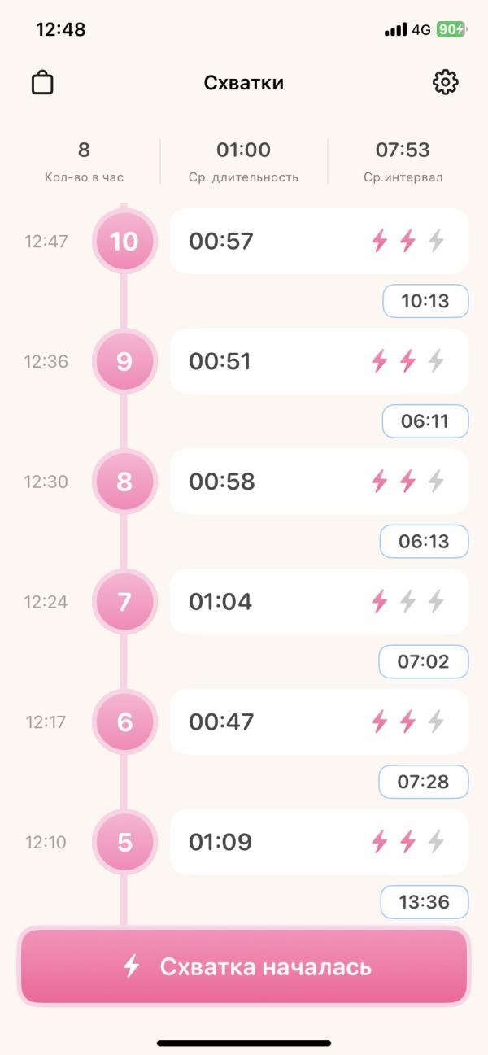488x1055 pixels.
Task: Tap third lightning bolt on contraction 8
Action: pyautogui.click(x=437, y=482)
